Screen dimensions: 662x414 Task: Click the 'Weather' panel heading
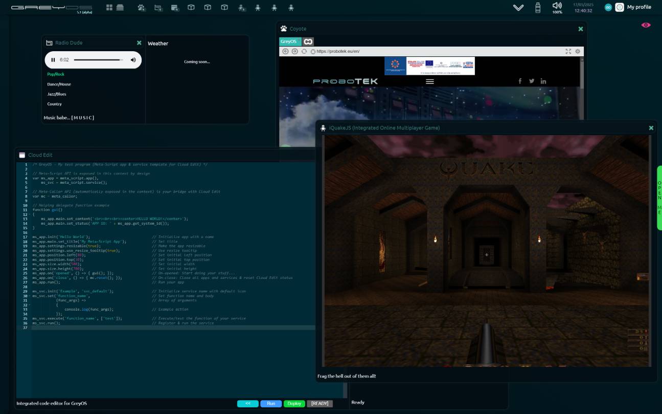158,43
